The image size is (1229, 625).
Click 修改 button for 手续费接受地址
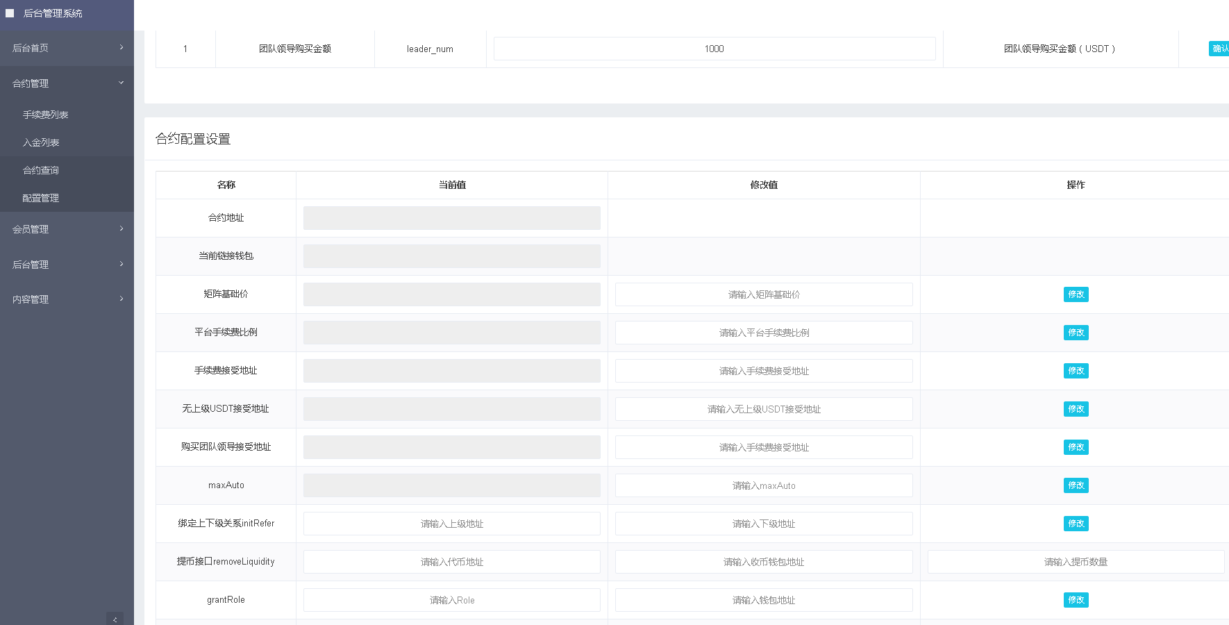pyautogui.click(x=1076, y=371)
